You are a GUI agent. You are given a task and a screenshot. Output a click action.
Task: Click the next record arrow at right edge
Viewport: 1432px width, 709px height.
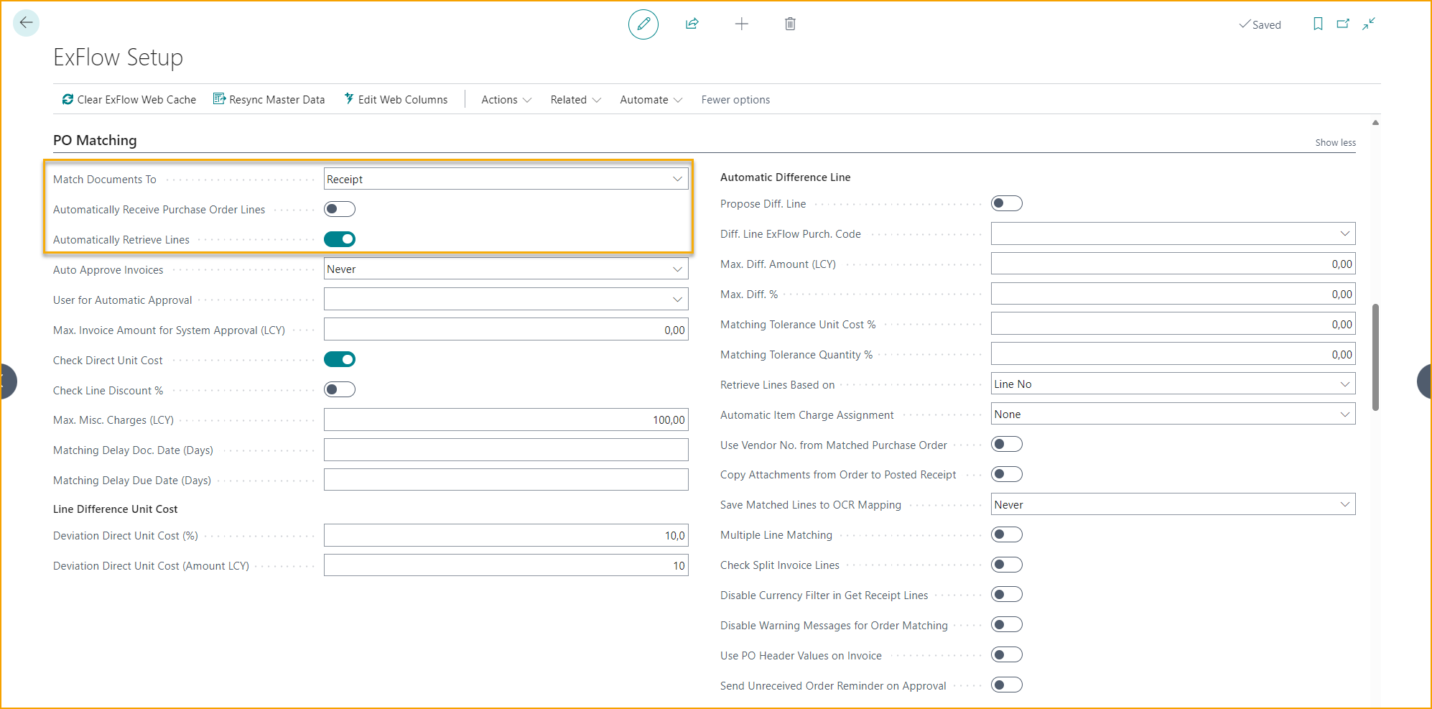coord(1425,381)
